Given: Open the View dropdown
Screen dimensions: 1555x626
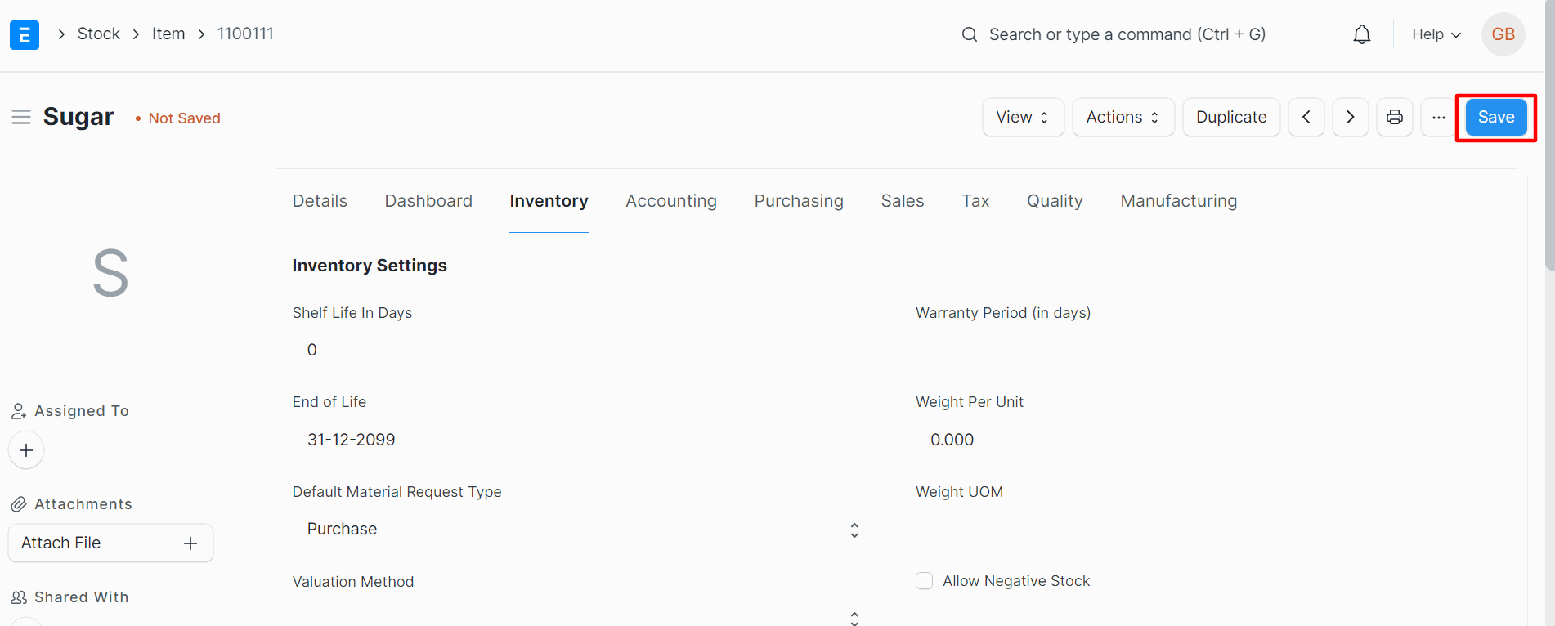Looking at the screenshot, I should click(x=1023, y=117).
